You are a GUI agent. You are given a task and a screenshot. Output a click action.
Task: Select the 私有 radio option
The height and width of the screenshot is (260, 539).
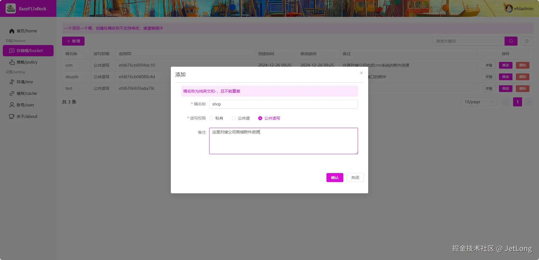[x=216, y=118]
